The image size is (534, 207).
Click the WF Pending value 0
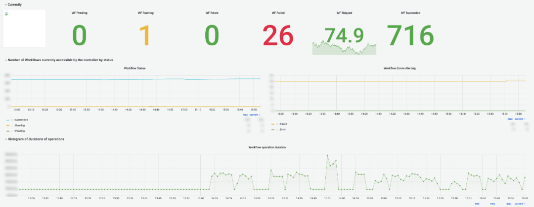[x=79, y=35]
